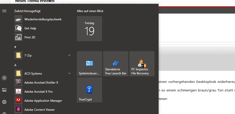Click the Zuletzt hinzugefügt heading
Image resolution: width=235 pixels, height=114 pixels.
[27, 11]
